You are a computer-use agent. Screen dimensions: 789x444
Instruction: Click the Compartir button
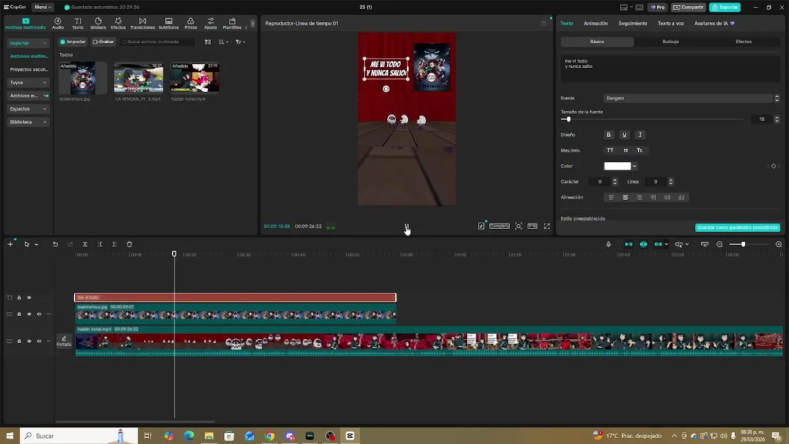point(689,7)
